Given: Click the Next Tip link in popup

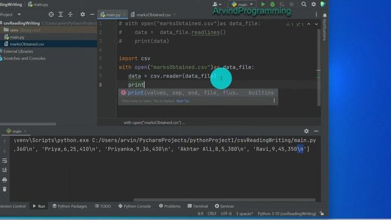Looking at the screenshot, I should pos(182,101).
